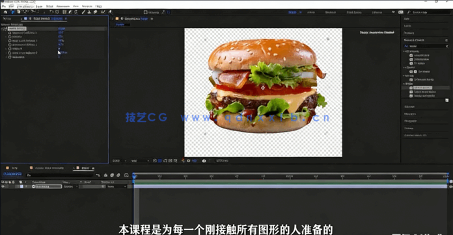Enable frame blending for the composition

coord(112,175)
